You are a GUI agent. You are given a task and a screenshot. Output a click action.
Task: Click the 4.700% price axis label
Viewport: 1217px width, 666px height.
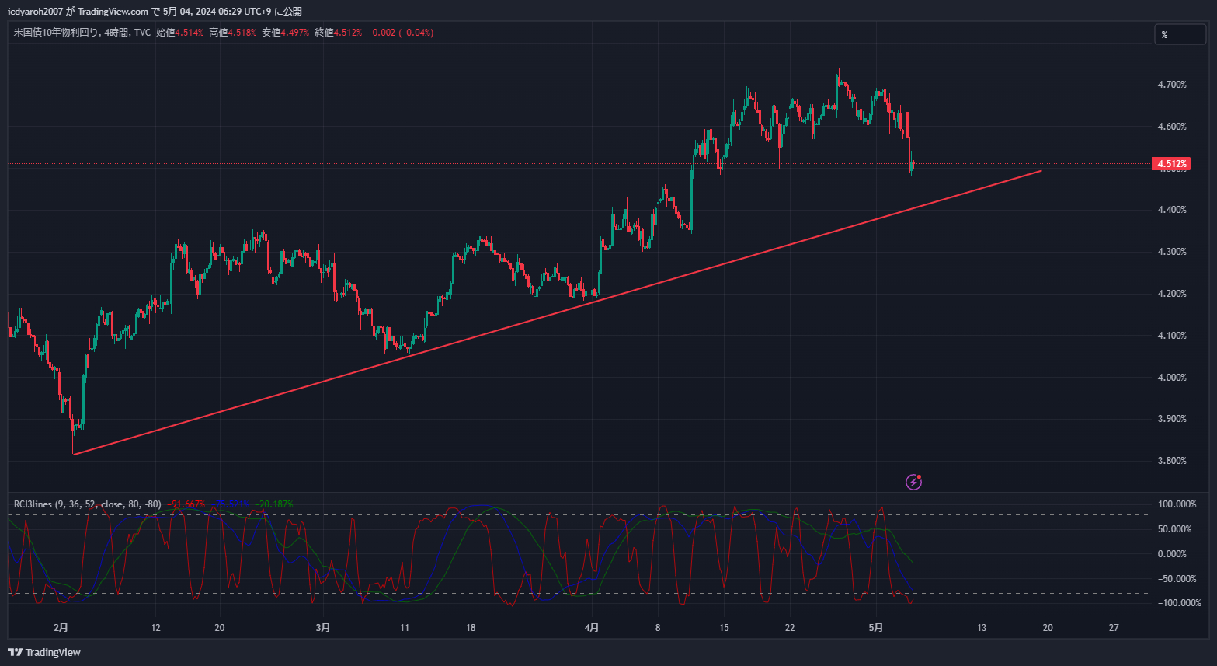1172,85
